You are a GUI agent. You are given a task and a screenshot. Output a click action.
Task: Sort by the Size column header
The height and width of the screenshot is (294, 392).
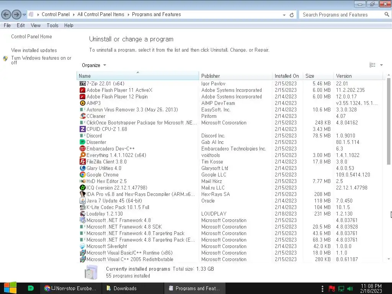click(x=318, y=76)
